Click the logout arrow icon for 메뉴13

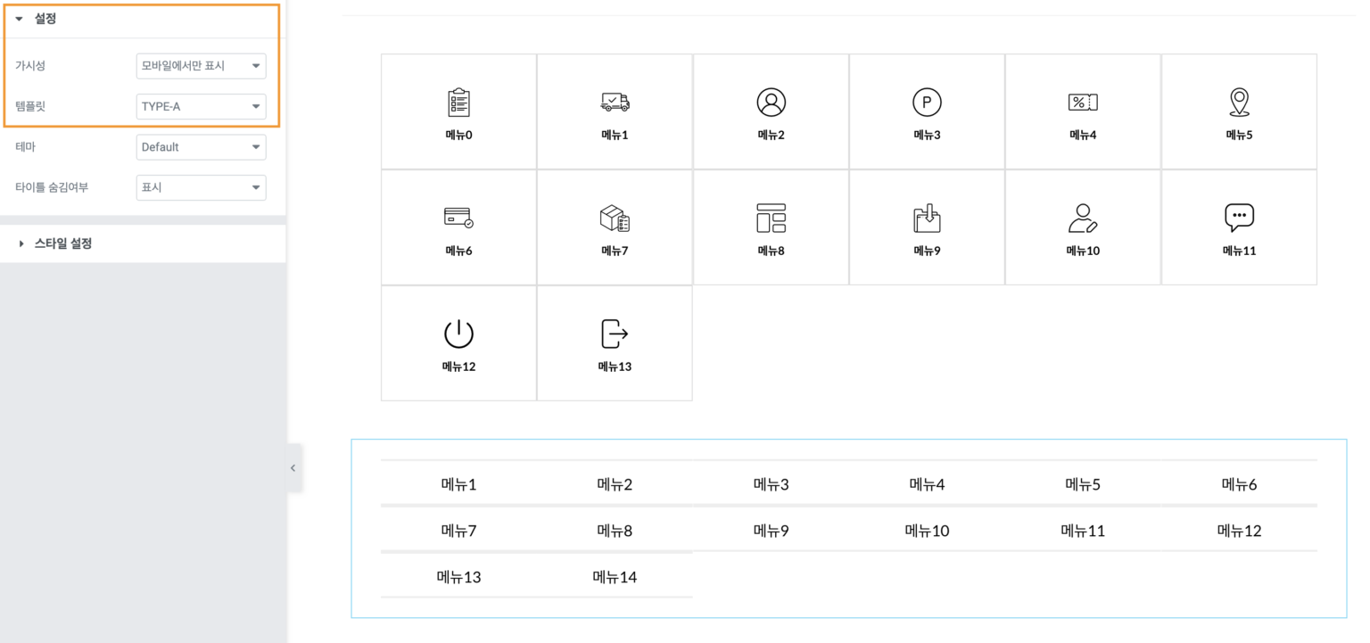pyautogui.click(x=615, y=334)
